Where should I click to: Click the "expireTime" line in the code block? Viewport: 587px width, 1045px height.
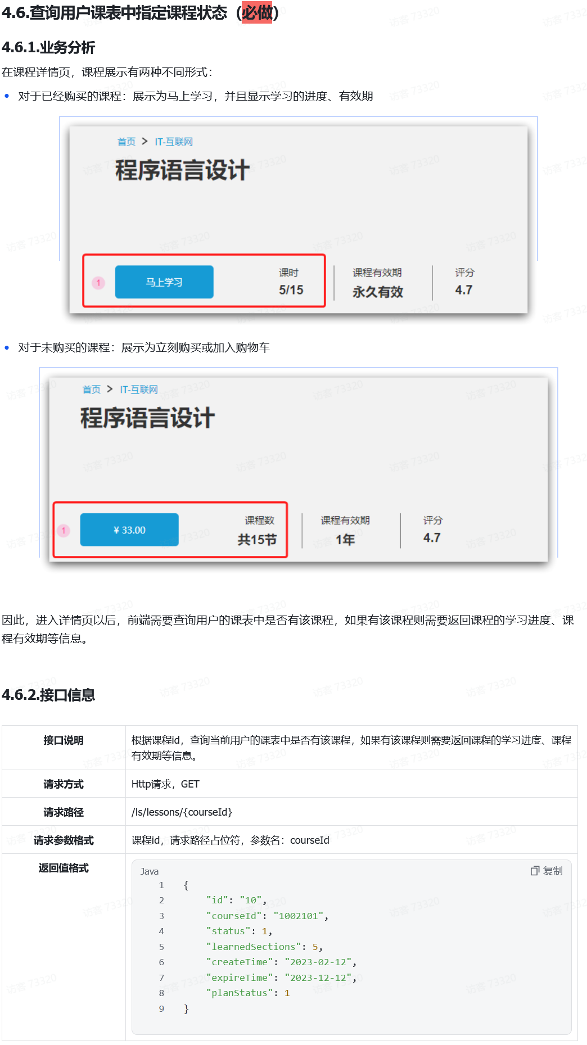[x=281, y=978]
